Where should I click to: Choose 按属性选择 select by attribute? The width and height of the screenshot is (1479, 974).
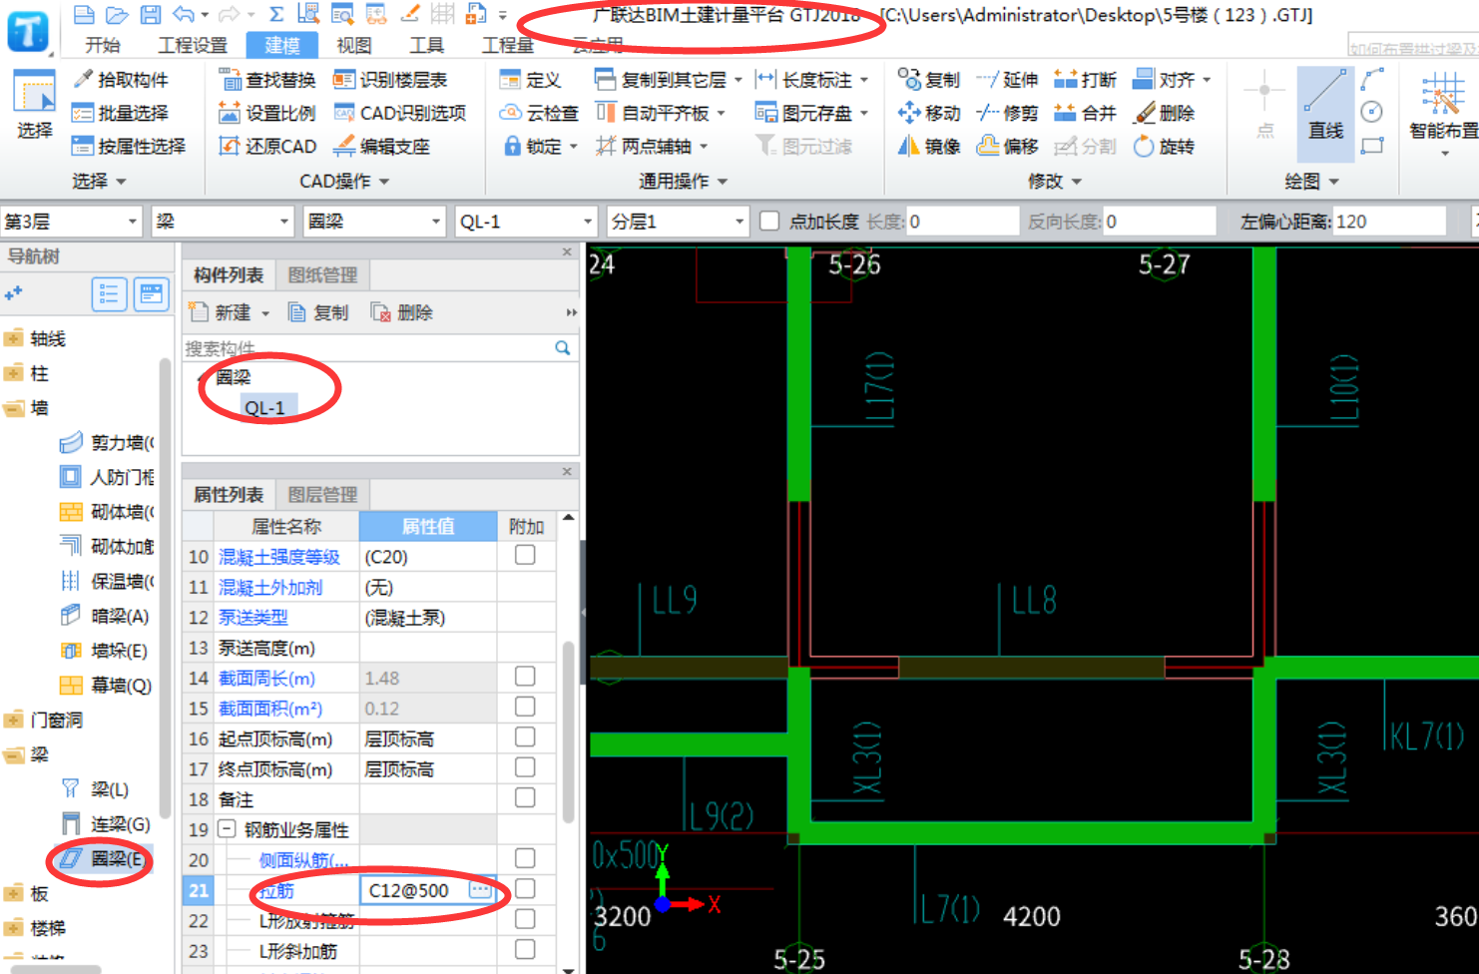point(129,146)
